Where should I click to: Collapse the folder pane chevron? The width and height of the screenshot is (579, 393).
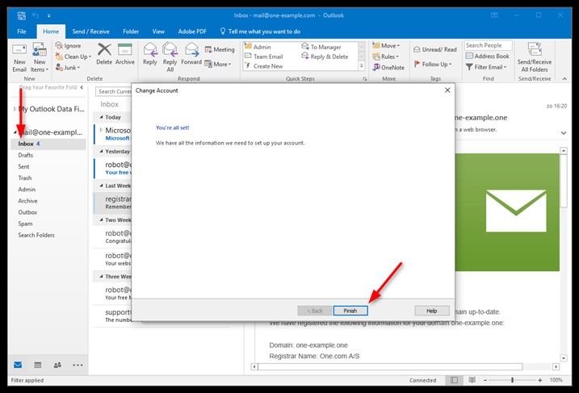coord(82,87)
